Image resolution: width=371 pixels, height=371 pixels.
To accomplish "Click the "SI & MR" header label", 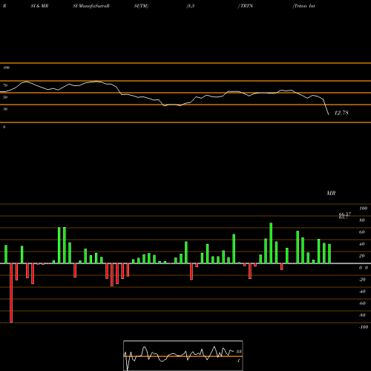I will pos(39,6).
